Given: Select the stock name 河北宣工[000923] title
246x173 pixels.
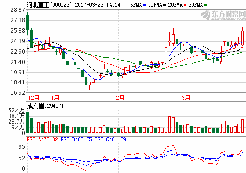Looking at the screenshot, I should click(x=49, y=5).
